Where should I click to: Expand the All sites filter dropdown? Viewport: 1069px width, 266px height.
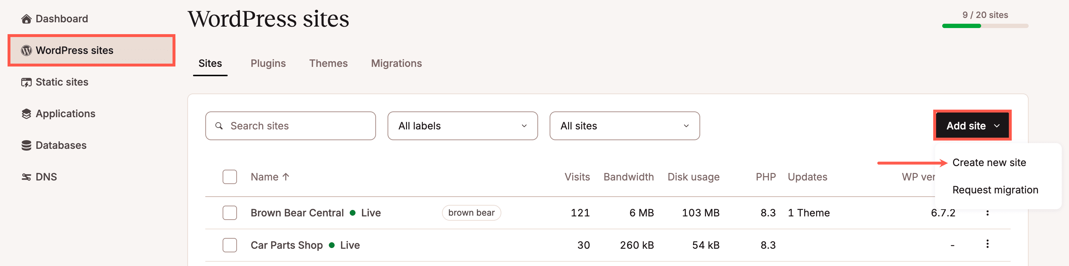point(624,126)
